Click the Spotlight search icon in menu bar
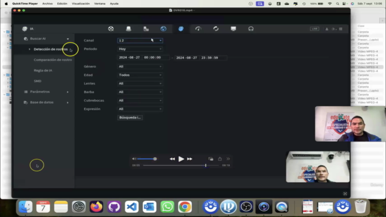 click(338, 4)
